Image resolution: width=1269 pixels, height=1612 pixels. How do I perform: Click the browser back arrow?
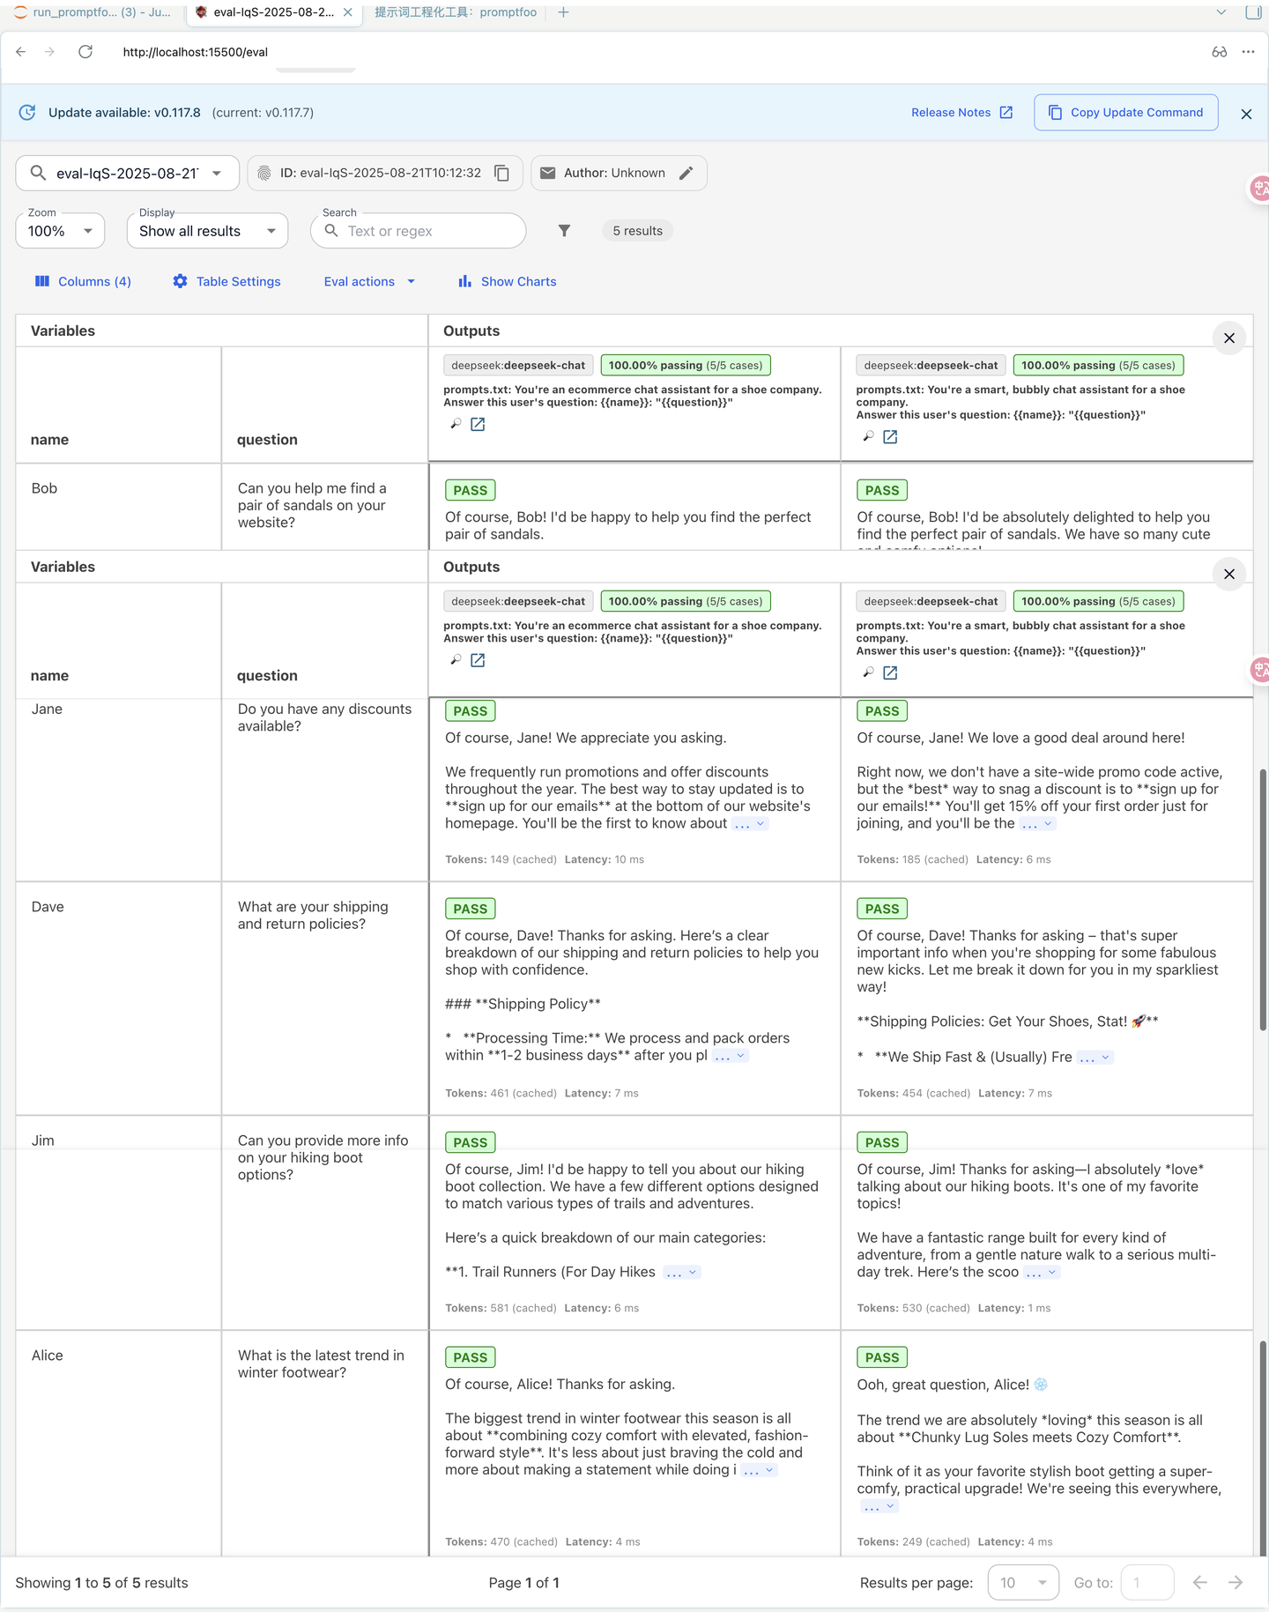coord(20,52)
